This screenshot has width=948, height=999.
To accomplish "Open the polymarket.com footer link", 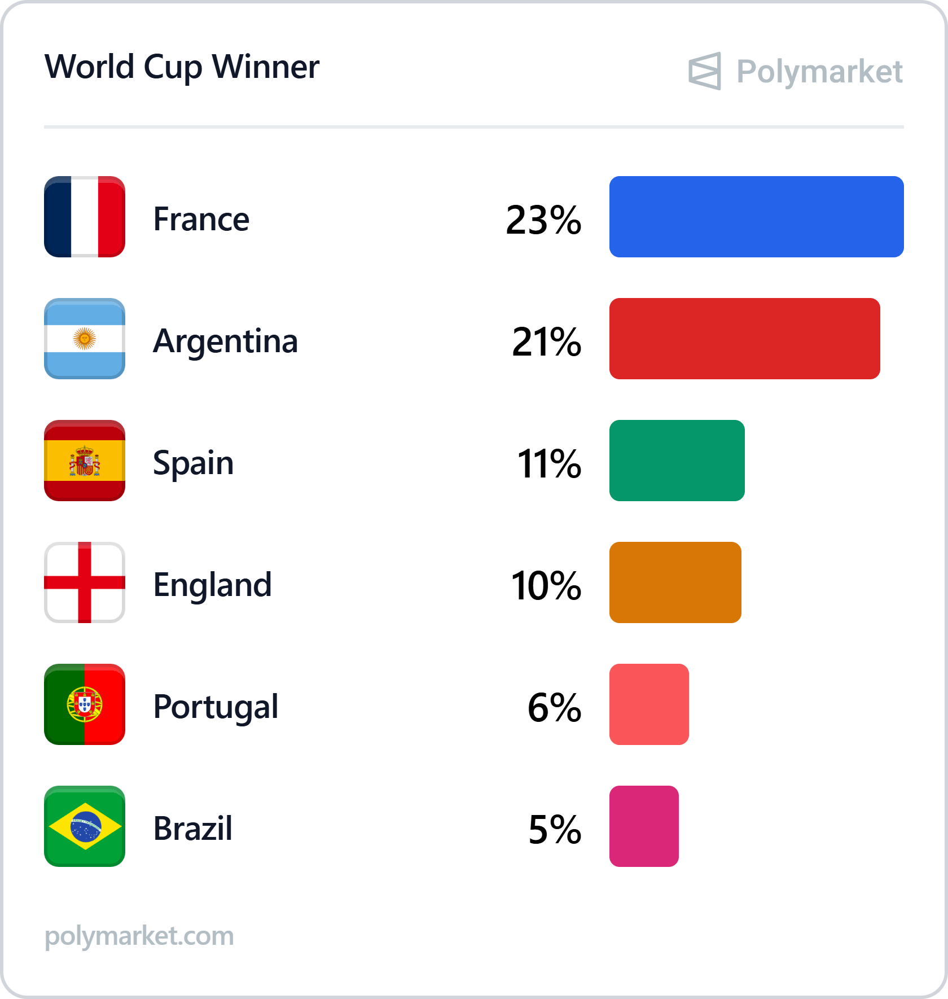I will click(x=139, y=936).
